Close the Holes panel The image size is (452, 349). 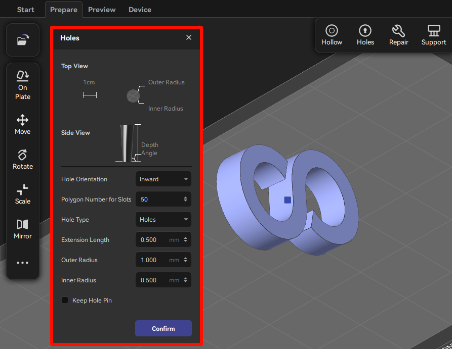[189, 38]
